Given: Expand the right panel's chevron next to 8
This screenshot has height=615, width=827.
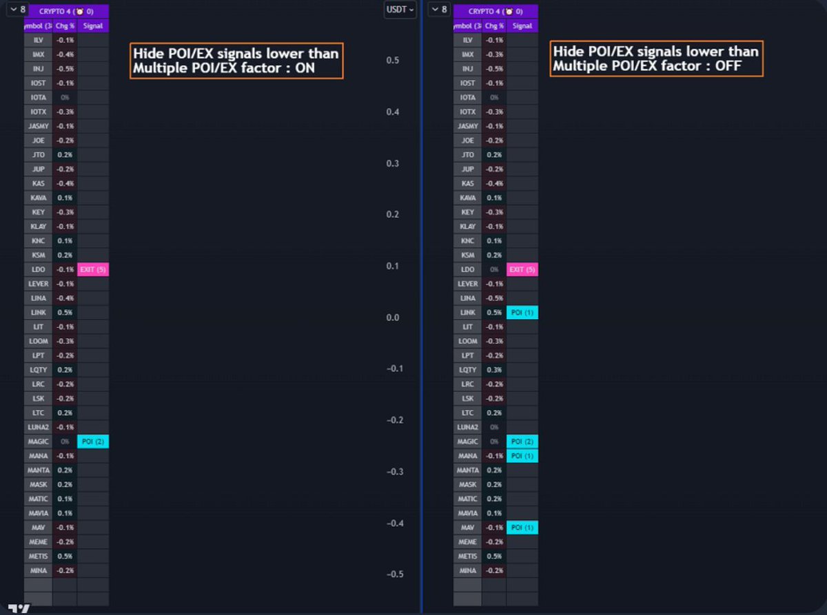Looking at the screenshot, I should pyautogui.click(x=436, y=10).
